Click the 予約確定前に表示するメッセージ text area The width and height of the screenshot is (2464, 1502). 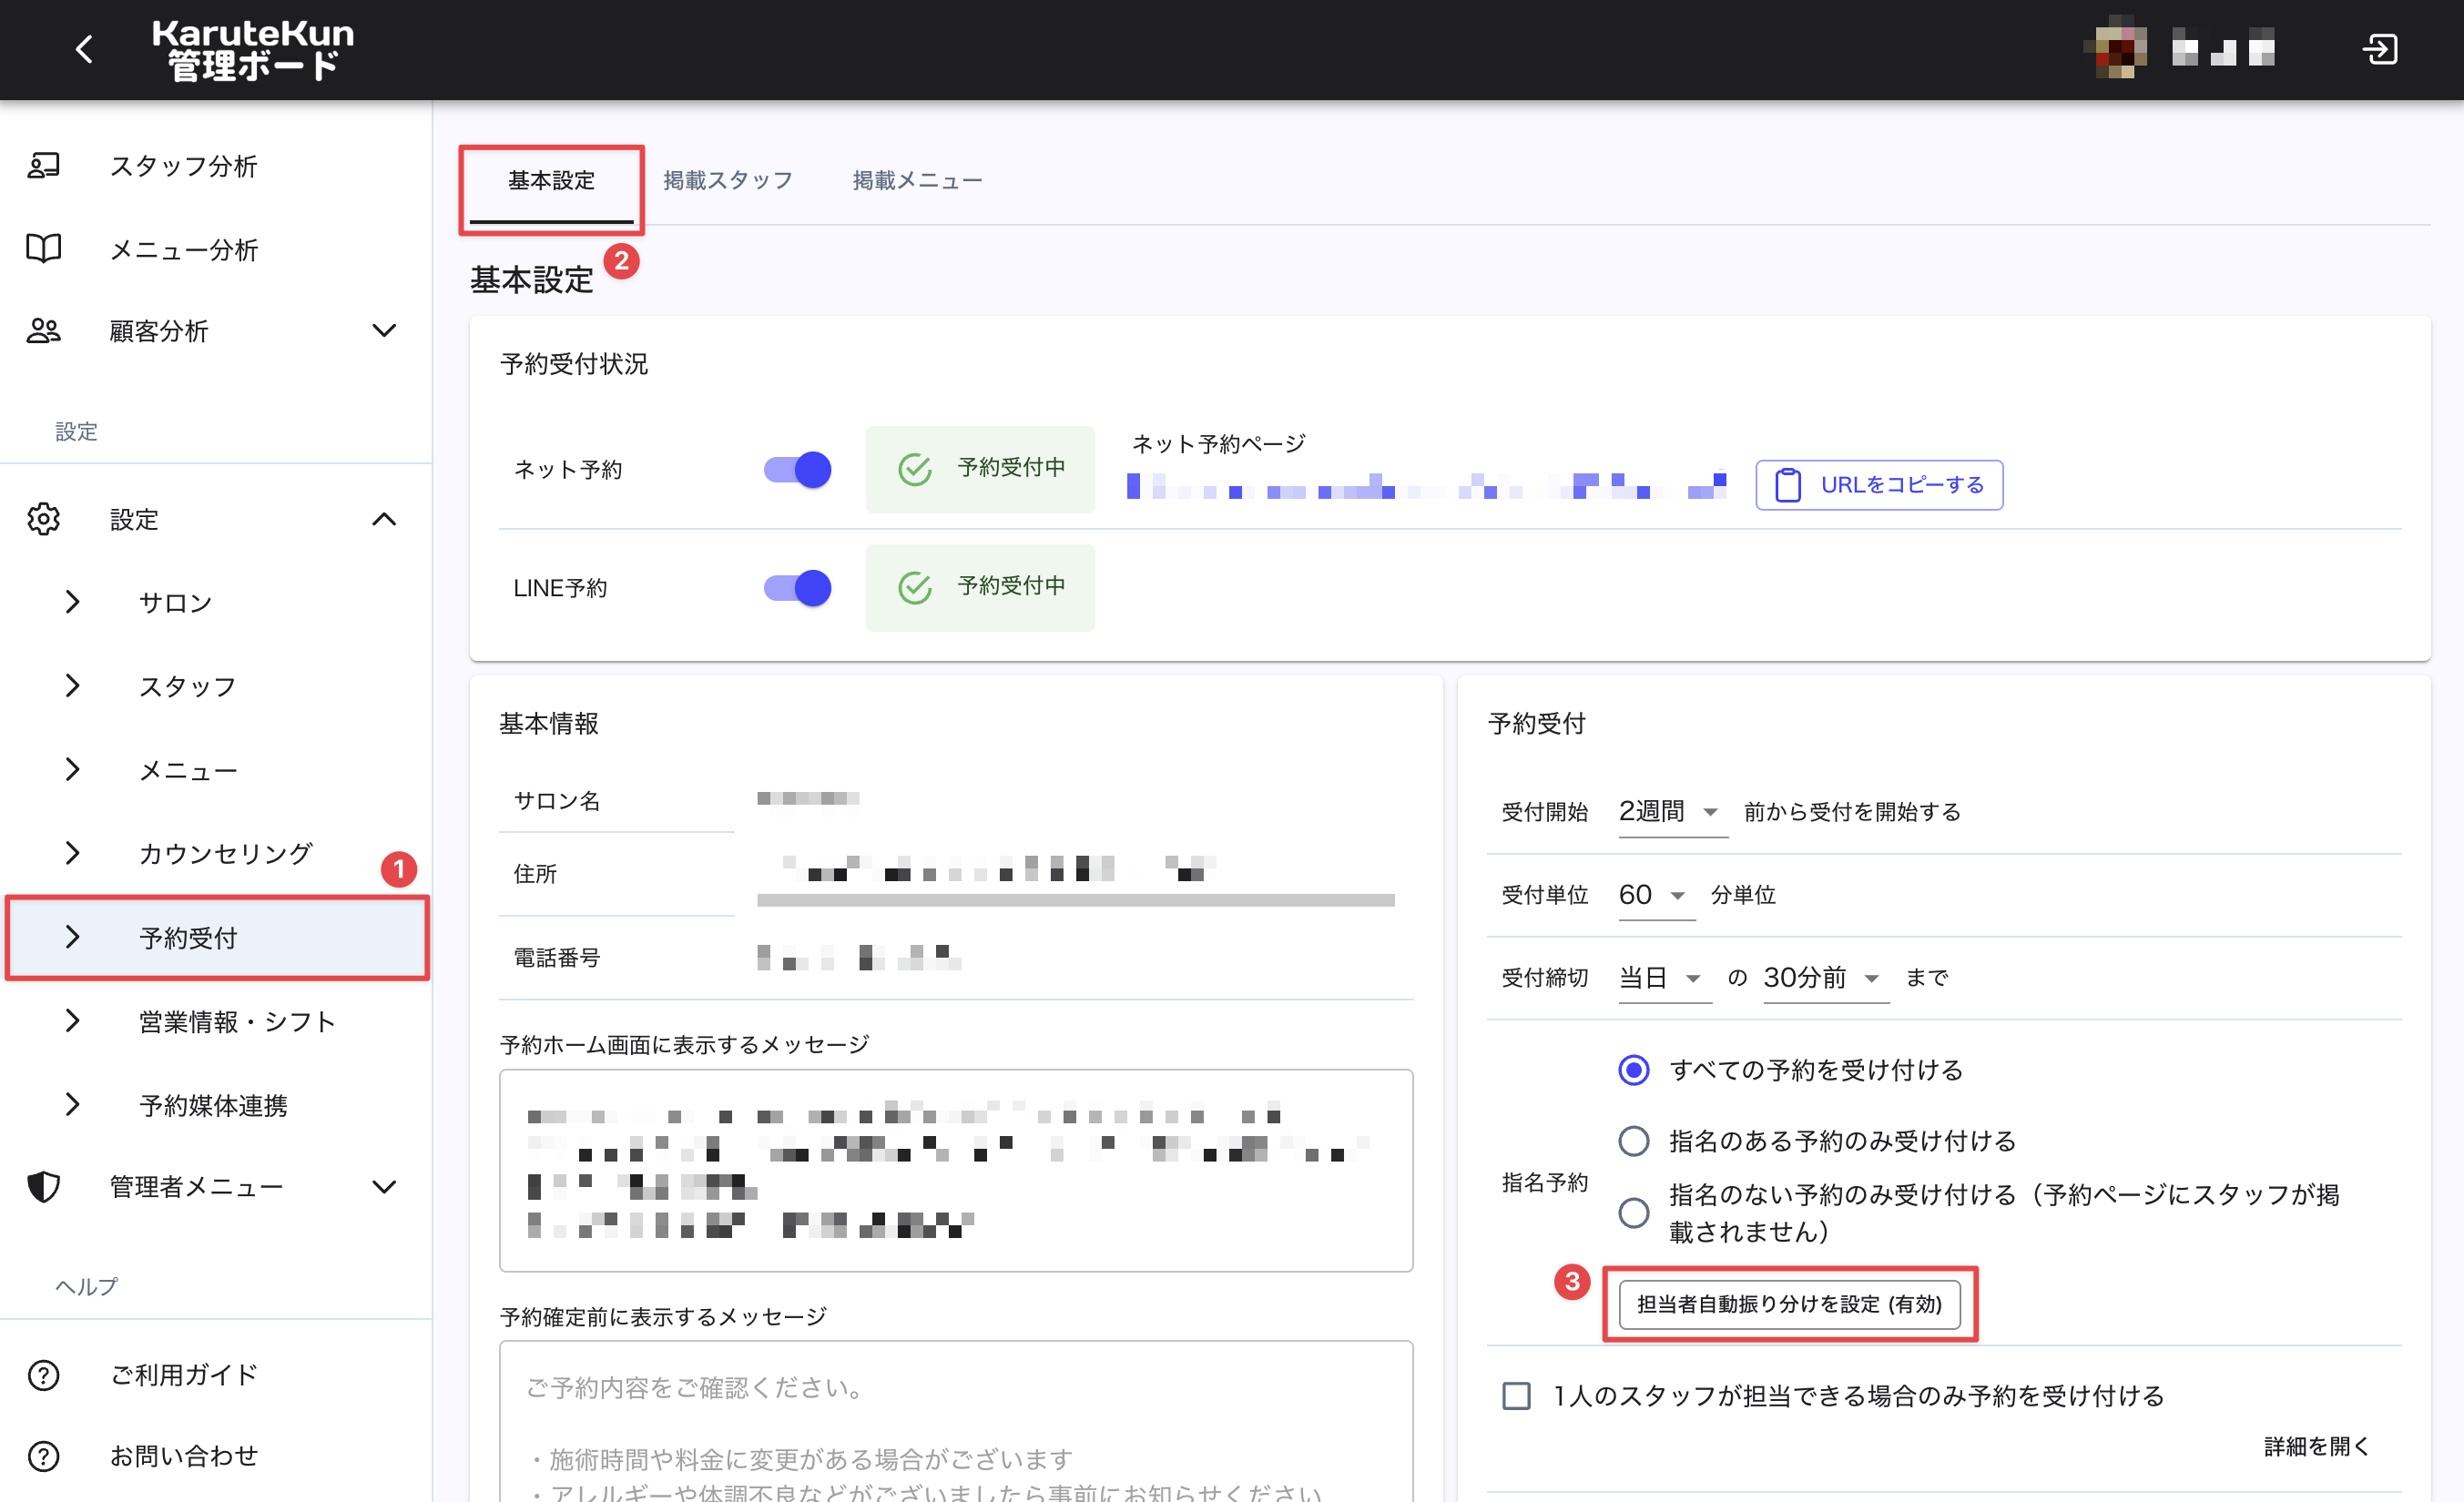tap(955, 1421)
